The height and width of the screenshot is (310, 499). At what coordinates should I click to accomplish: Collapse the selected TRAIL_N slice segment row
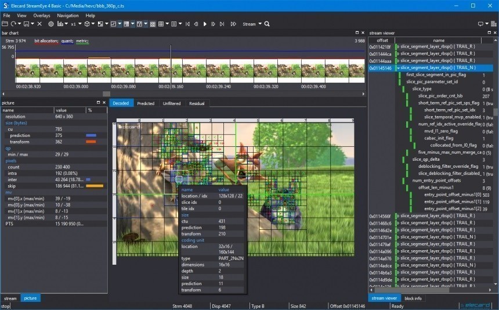397,68
